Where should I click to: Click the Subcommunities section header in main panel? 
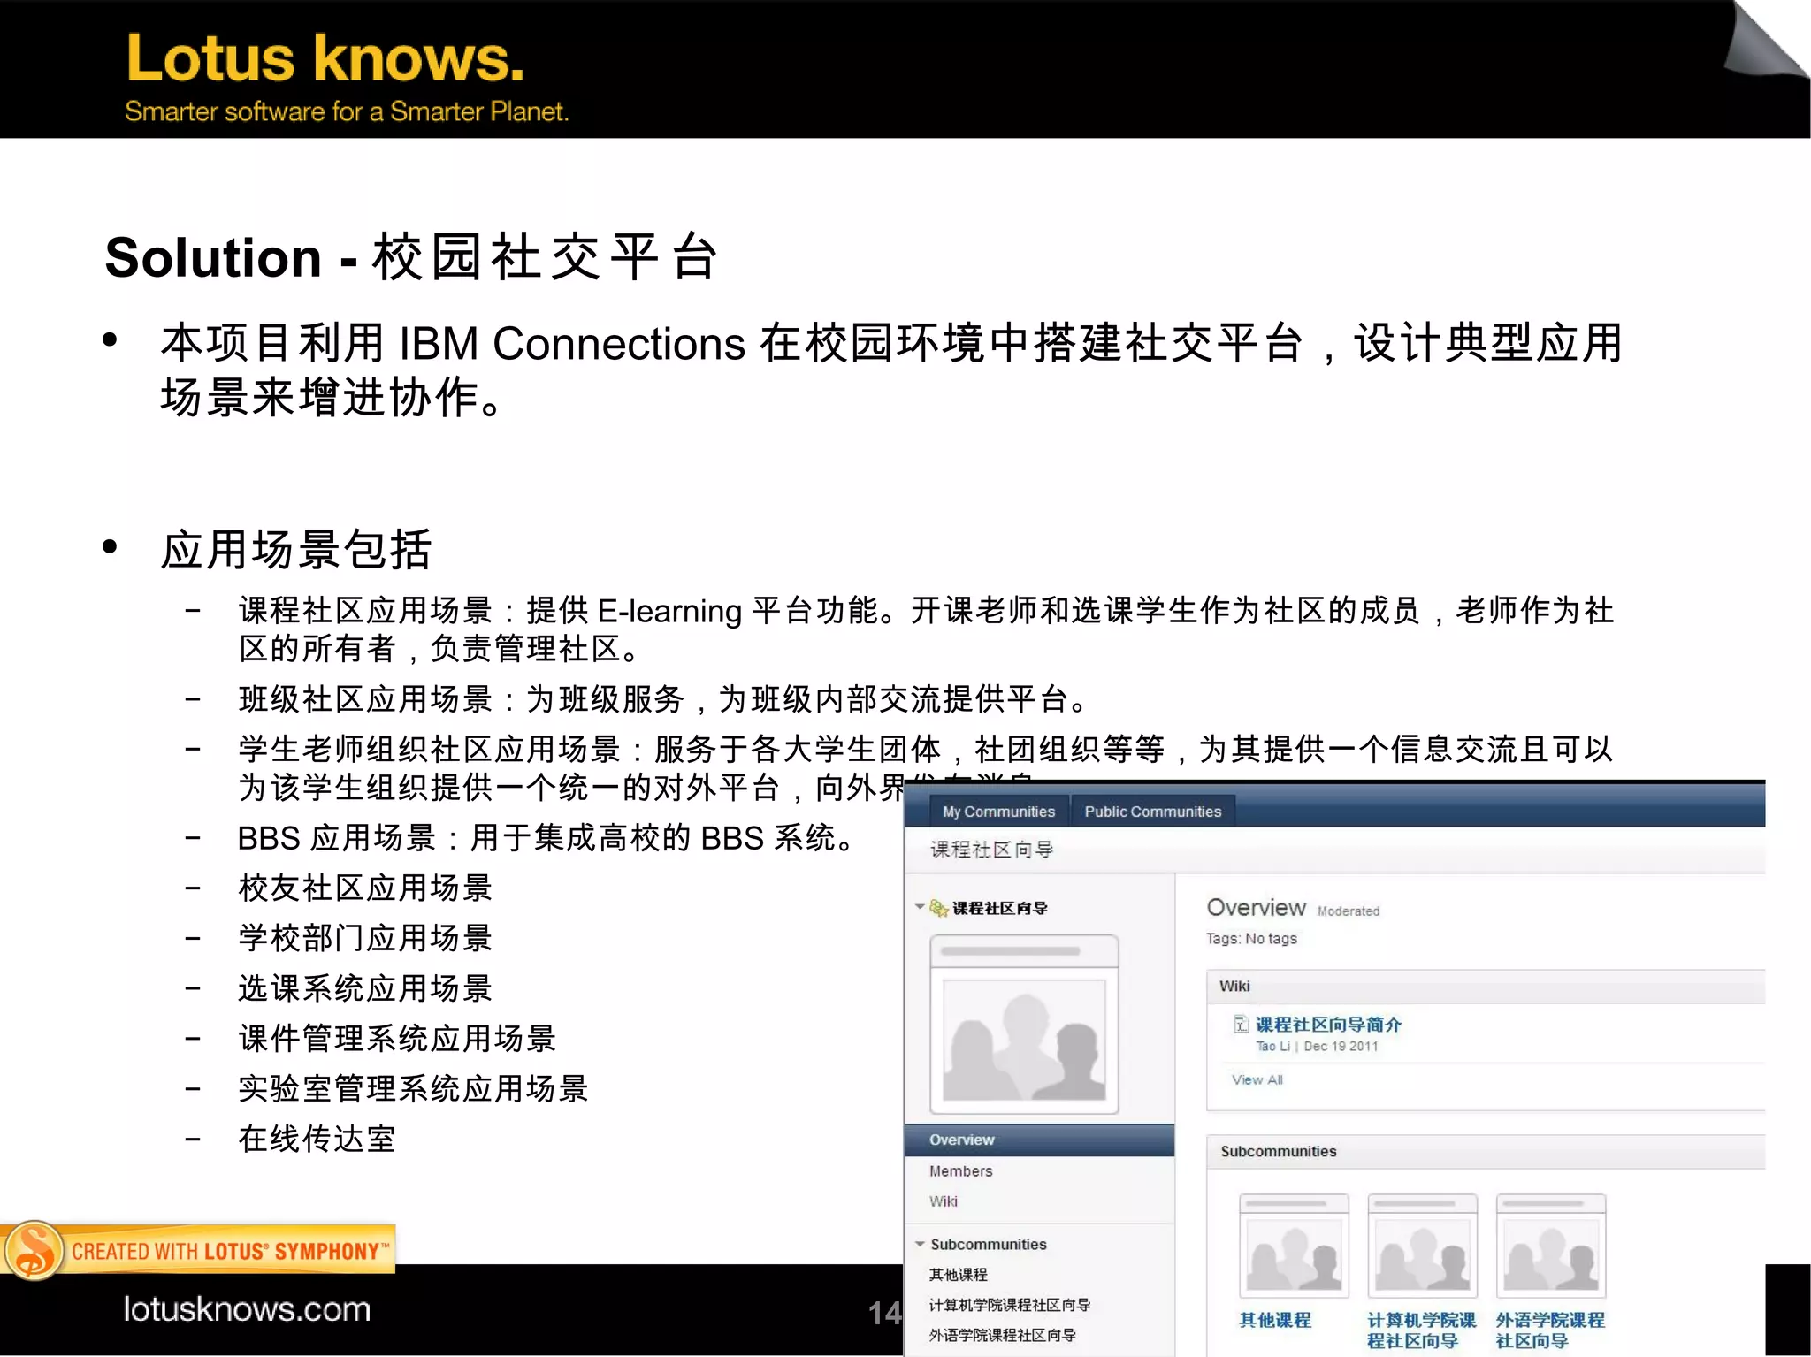click(1486, 1152)
